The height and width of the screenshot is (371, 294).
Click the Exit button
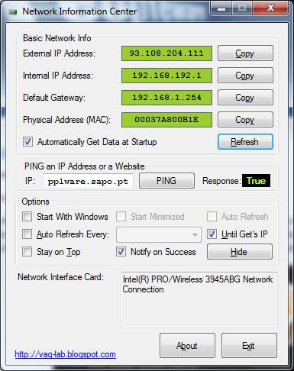point(249,346)
